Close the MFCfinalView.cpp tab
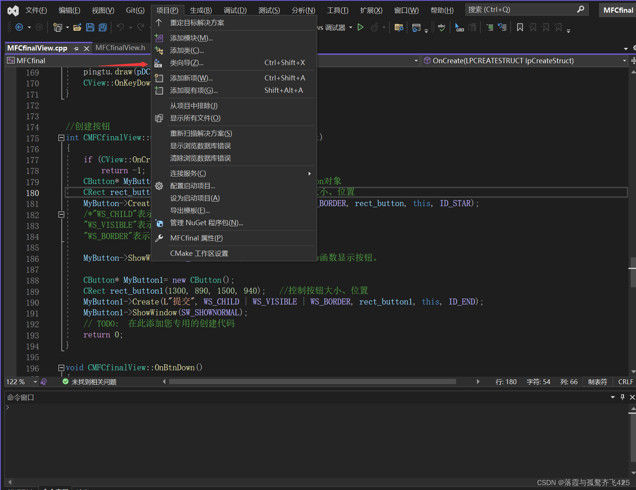 [86, 49]
